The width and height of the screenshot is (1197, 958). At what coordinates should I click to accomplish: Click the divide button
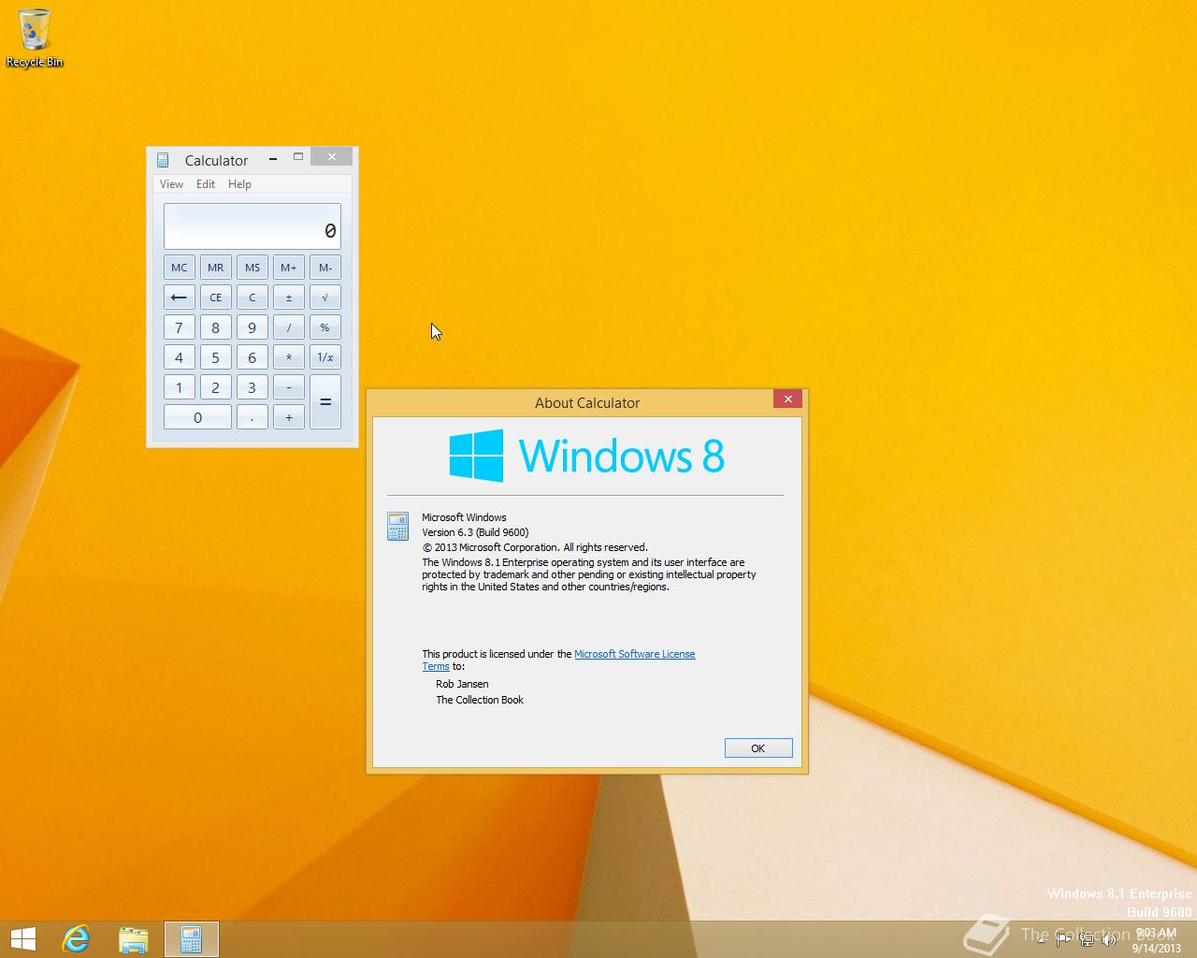[x=289, y=327]
